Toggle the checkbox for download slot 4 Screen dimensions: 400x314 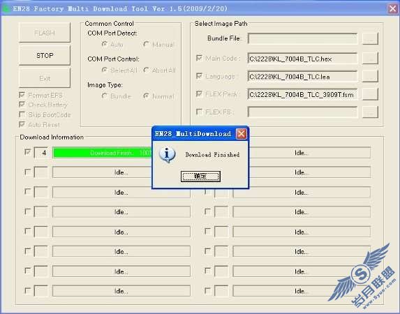tap(27, 152)
